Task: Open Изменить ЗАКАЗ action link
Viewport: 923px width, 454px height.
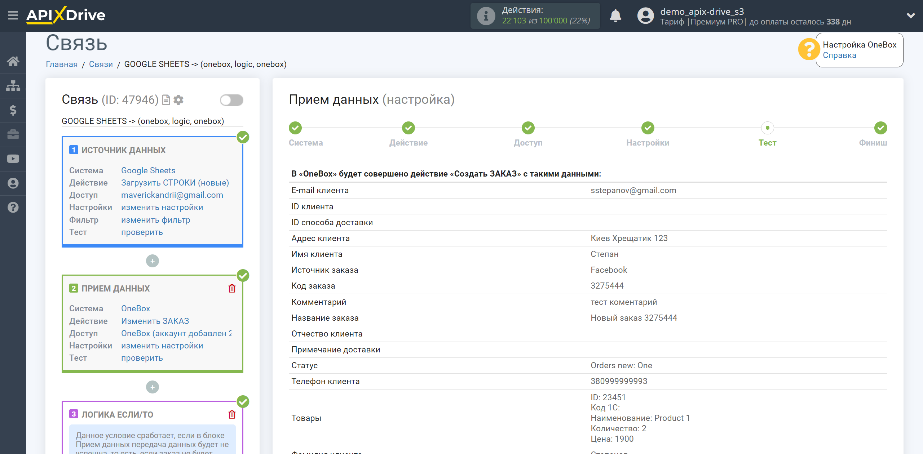Action: pos(155,321)
